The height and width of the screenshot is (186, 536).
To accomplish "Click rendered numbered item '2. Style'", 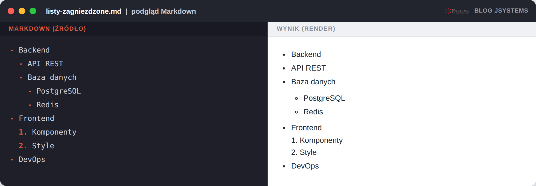I will (304, 152).
